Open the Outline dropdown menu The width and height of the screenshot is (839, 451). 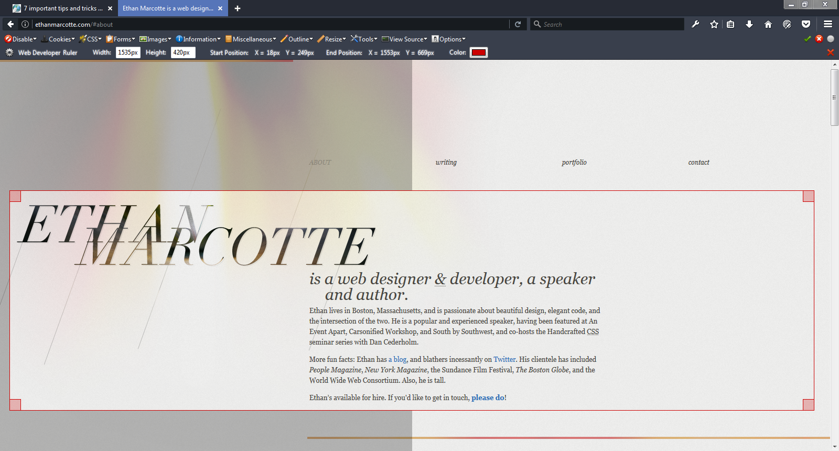[x=297, y=39]
